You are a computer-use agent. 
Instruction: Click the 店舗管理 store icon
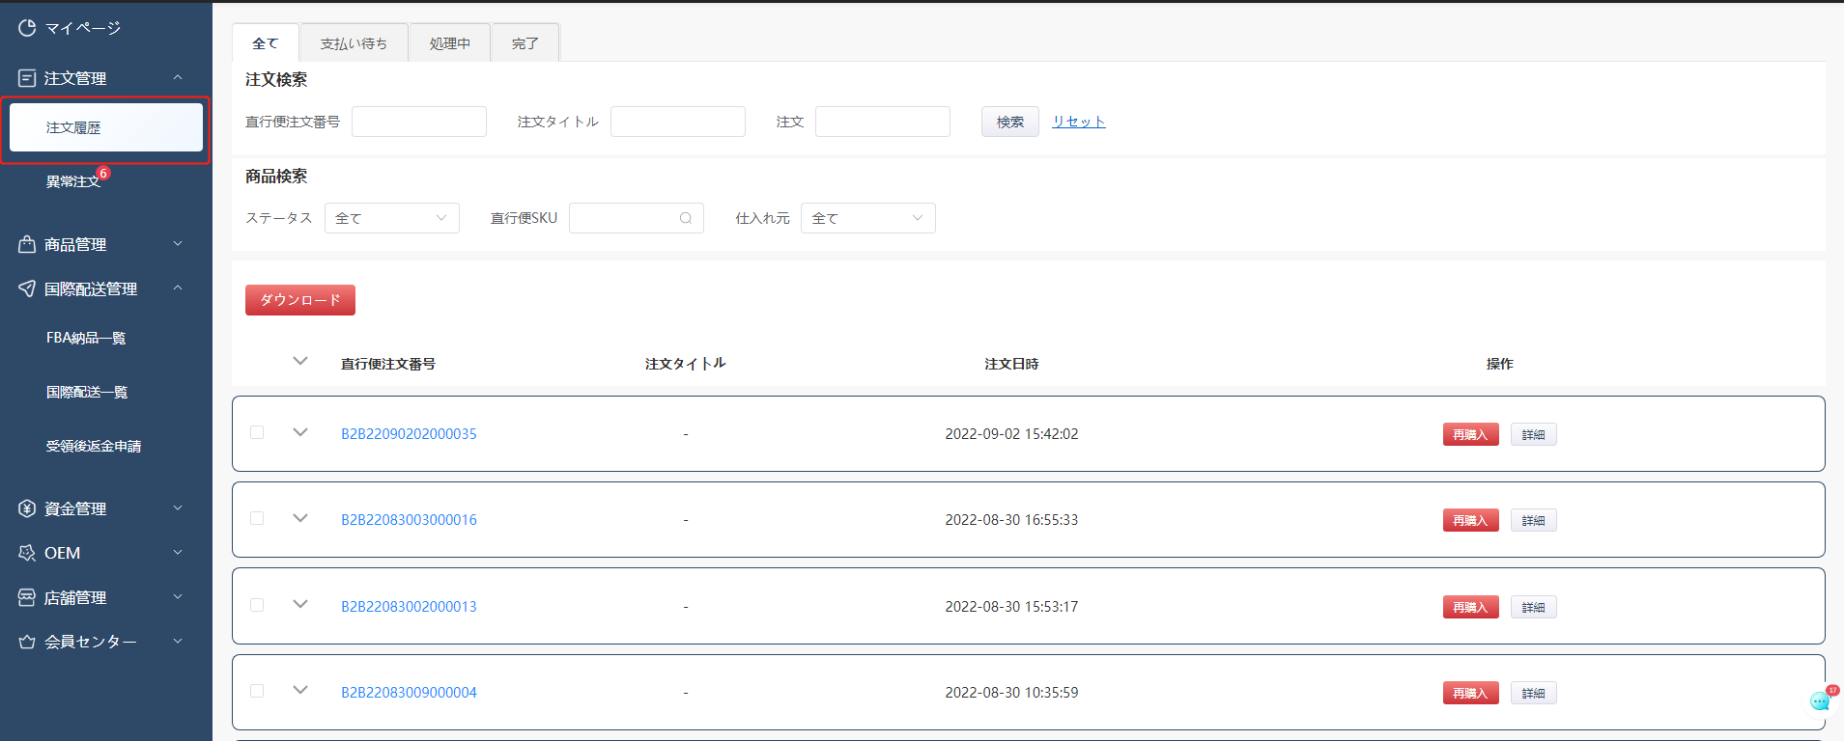click(x=27, y=597)
